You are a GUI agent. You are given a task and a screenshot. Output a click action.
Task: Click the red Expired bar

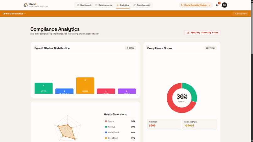(106, 91)
